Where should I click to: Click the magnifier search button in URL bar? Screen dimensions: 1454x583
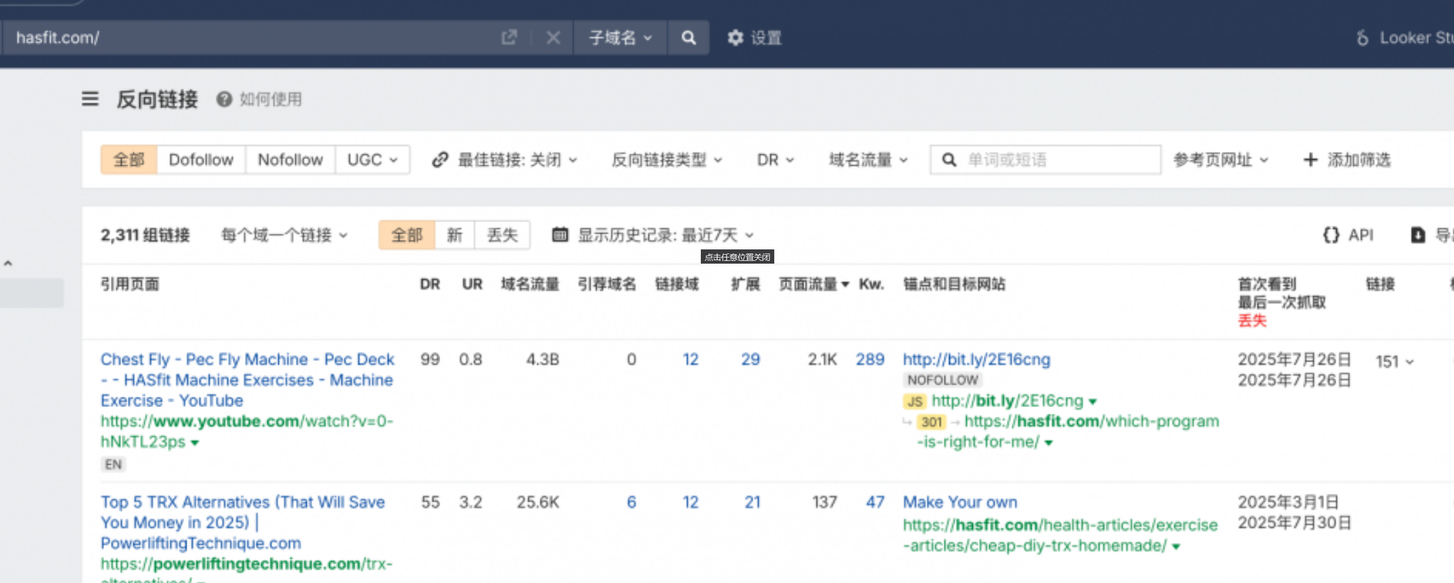(689, 37)
